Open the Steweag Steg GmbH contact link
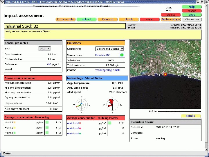This screenshot has height=157, width=209. tap(108, 70)
